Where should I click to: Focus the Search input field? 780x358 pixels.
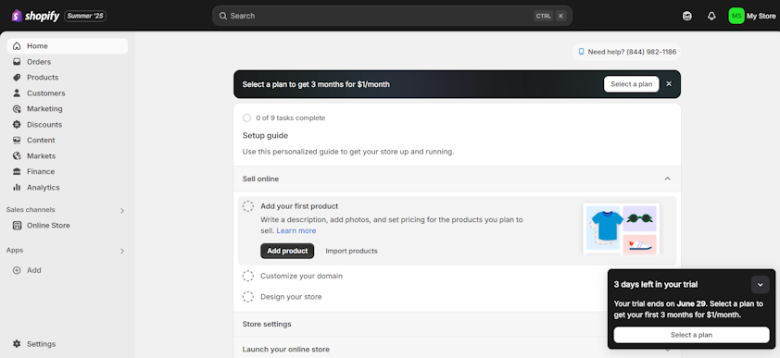(x=392, y=16)
